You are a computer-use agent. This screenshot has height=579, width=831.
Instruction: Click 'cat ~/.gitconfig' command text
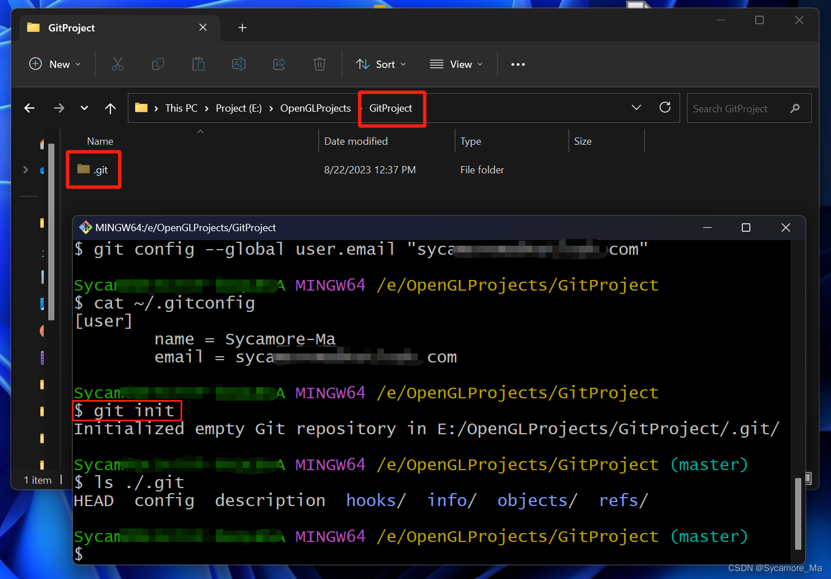point(174,304)
